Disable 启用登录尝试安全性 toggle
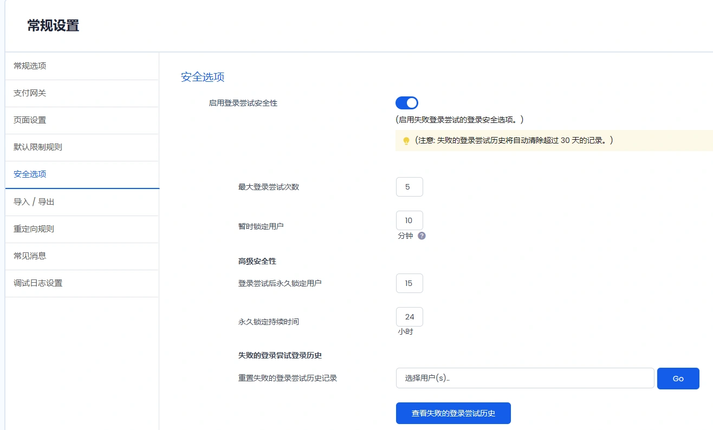 click(x=407, y=103)
